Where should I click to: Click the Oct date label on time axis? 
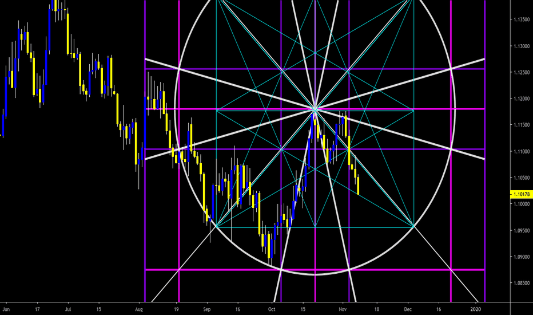271,309
